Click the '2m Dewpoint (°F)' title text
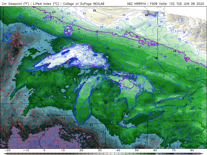This screenshot has width=207, height=155. click(15, 4)
